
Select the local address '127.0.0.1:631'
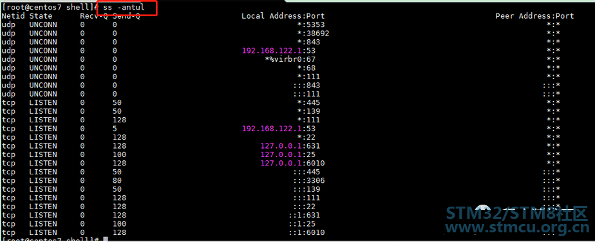pos(290,146)
